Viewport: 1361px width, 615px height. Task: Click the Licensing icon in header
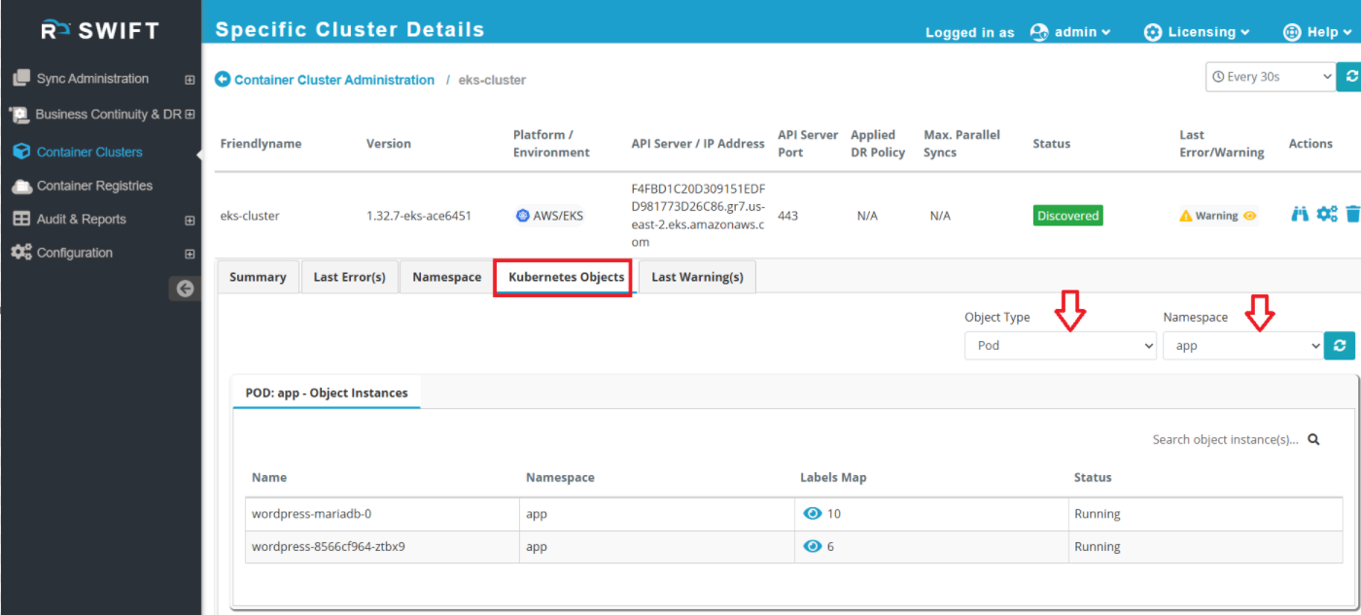pyautogui.click(x=1153, y=32)
